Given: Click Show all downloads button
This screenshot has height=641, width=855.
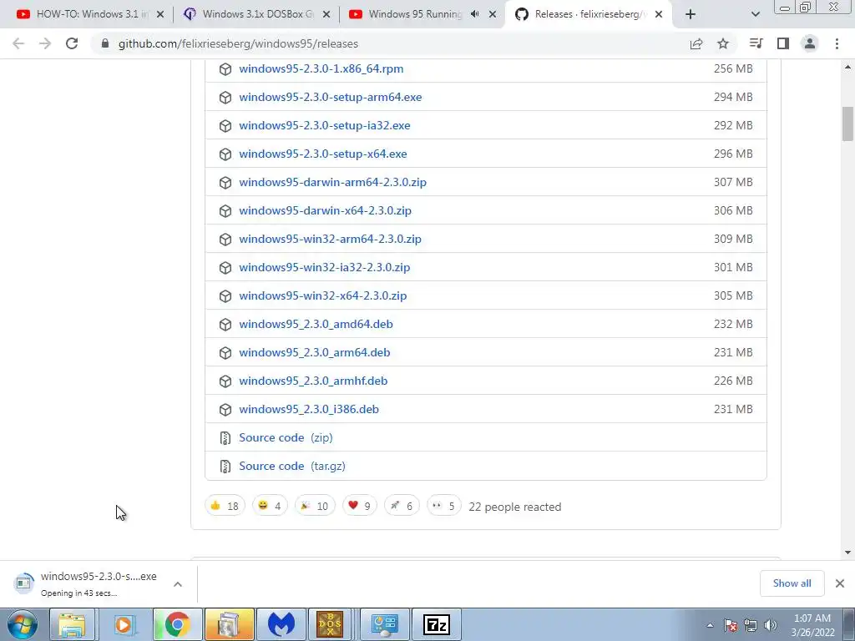Looking at the screenshot, I should point(792,583).
